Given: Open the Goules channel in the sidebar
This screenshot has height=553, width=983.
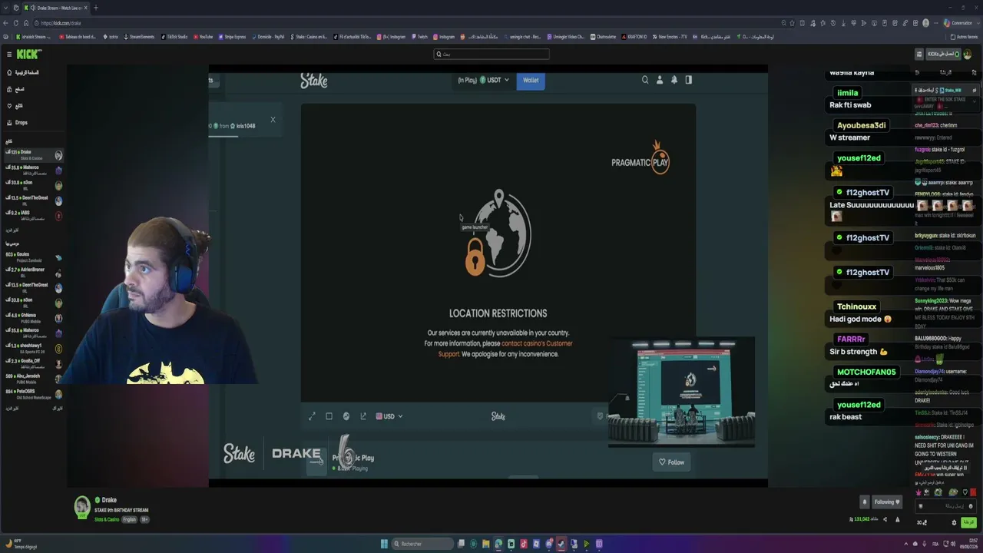Looking at the screenshot, I should point(35,257).
